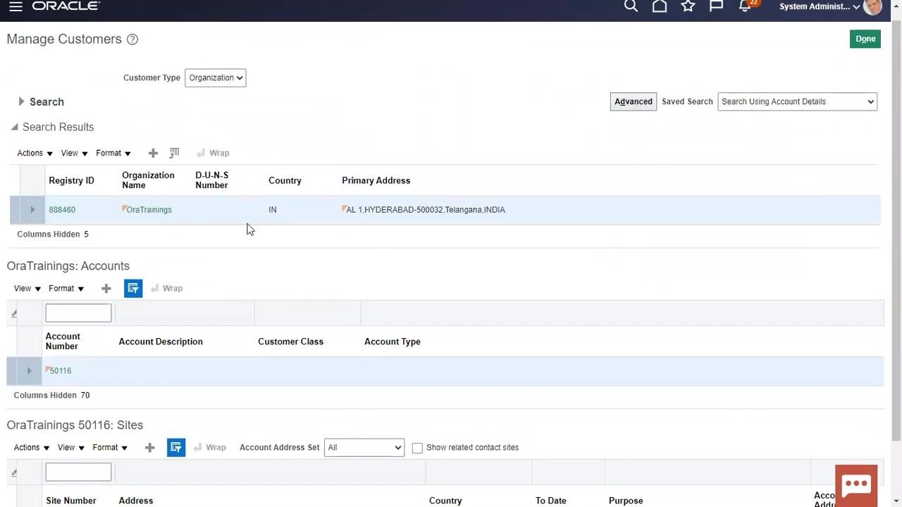The height and width of the screenshot is (507, 902).
Task: Click the page vertical scrollbar
Action: pyautogui.click(x=896, y=232)
